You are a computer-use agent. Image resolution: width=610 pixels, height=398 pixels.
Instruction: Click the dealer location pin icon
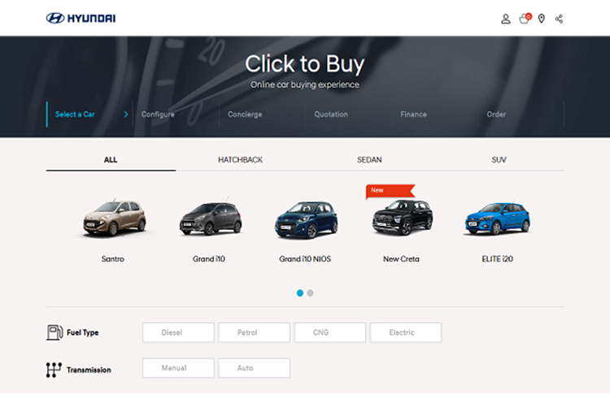[x=541, y=19]
